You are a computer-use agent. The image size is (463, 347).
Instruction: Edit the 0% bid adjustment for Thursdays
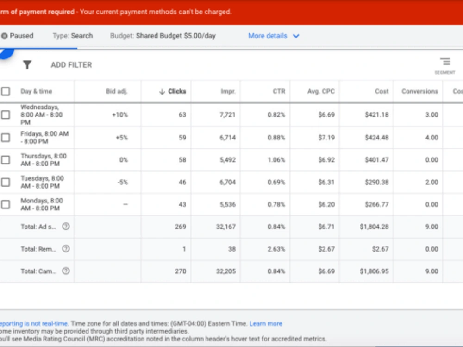(124, 160)
